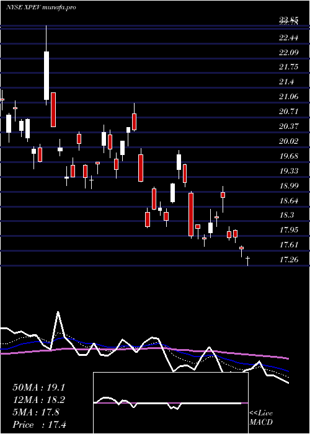Click the 21.4 price level label

(286, 82)
